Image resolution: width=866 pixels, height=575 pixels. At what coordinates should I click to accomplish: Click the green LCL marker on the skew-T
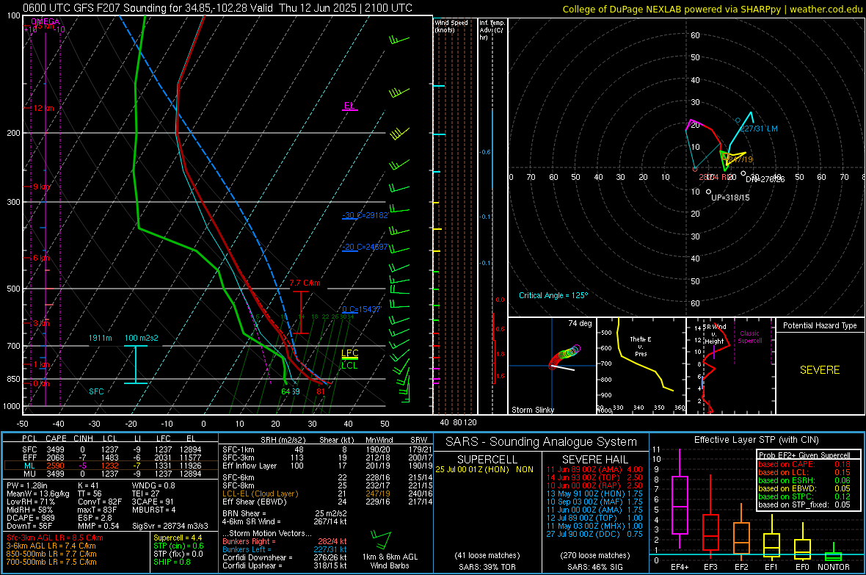click(x=349, y=366)
